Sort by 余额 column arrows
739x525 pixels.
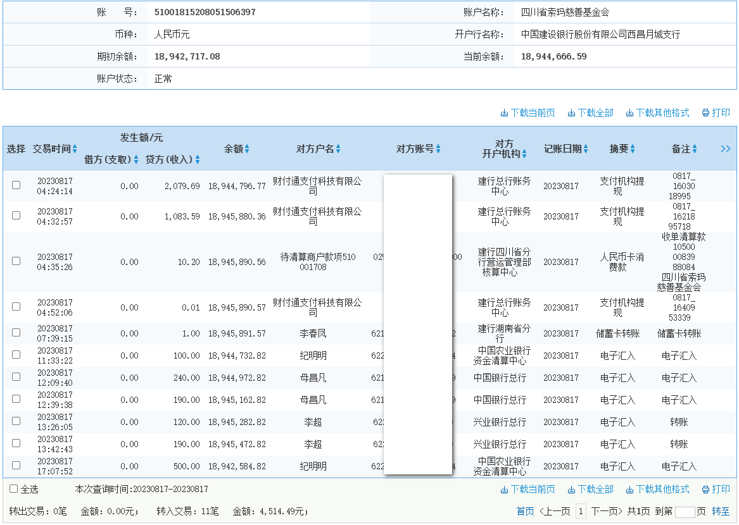coord(247,149)
